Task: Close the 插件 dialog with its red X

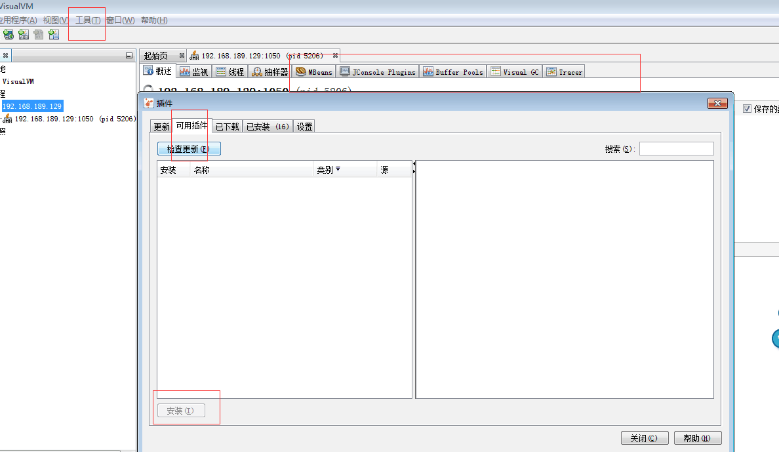Action: pos(717,103)
